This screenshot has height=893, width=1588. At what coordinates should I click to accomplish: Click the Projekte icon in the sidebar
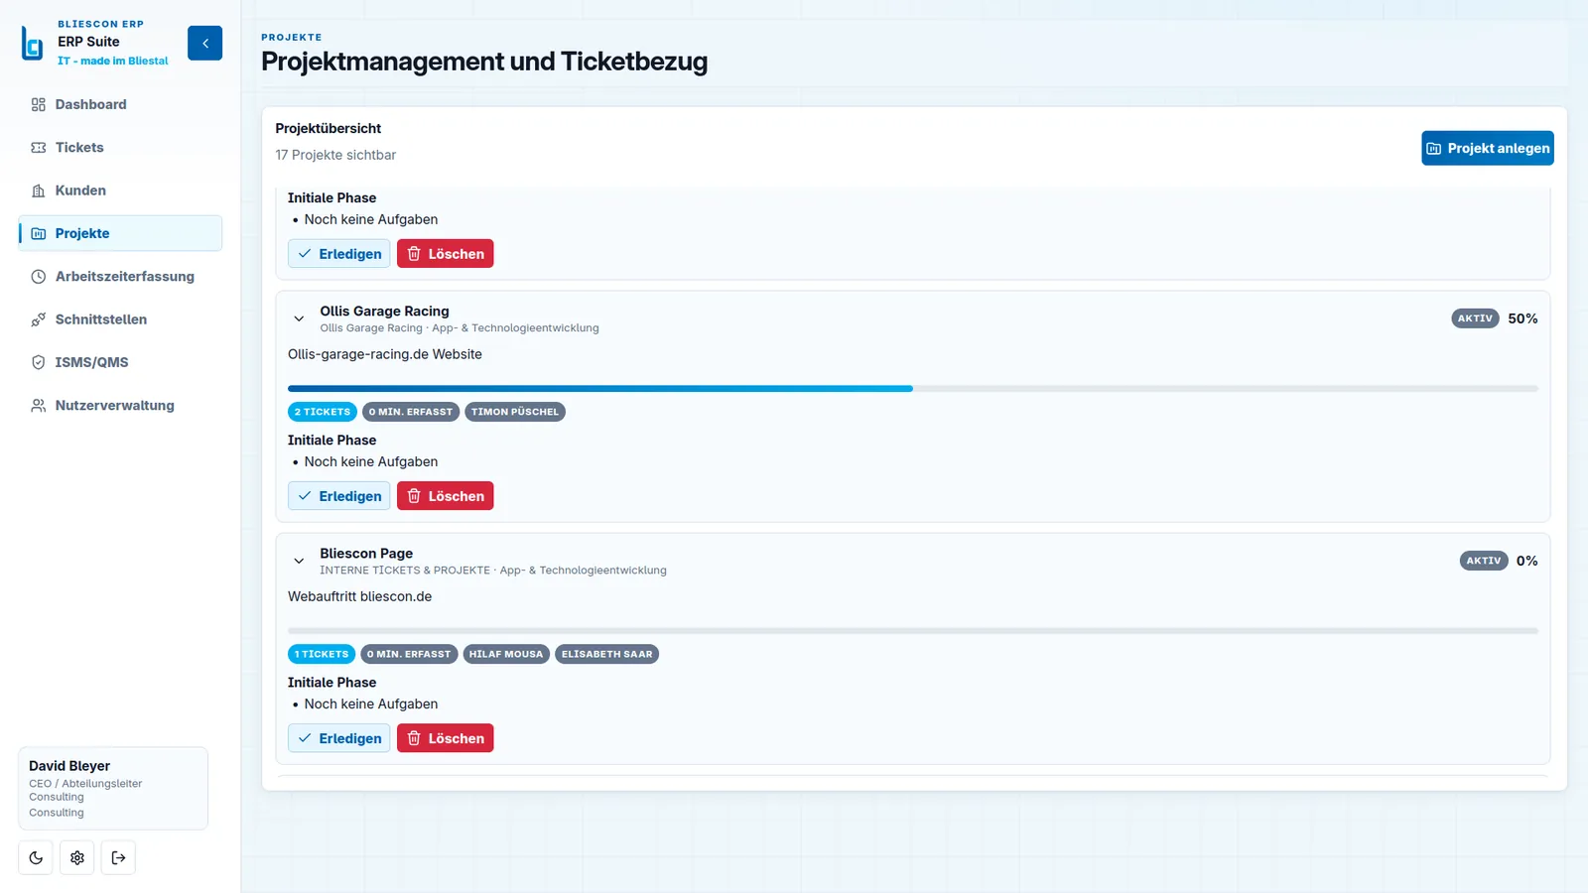(39, 233)
